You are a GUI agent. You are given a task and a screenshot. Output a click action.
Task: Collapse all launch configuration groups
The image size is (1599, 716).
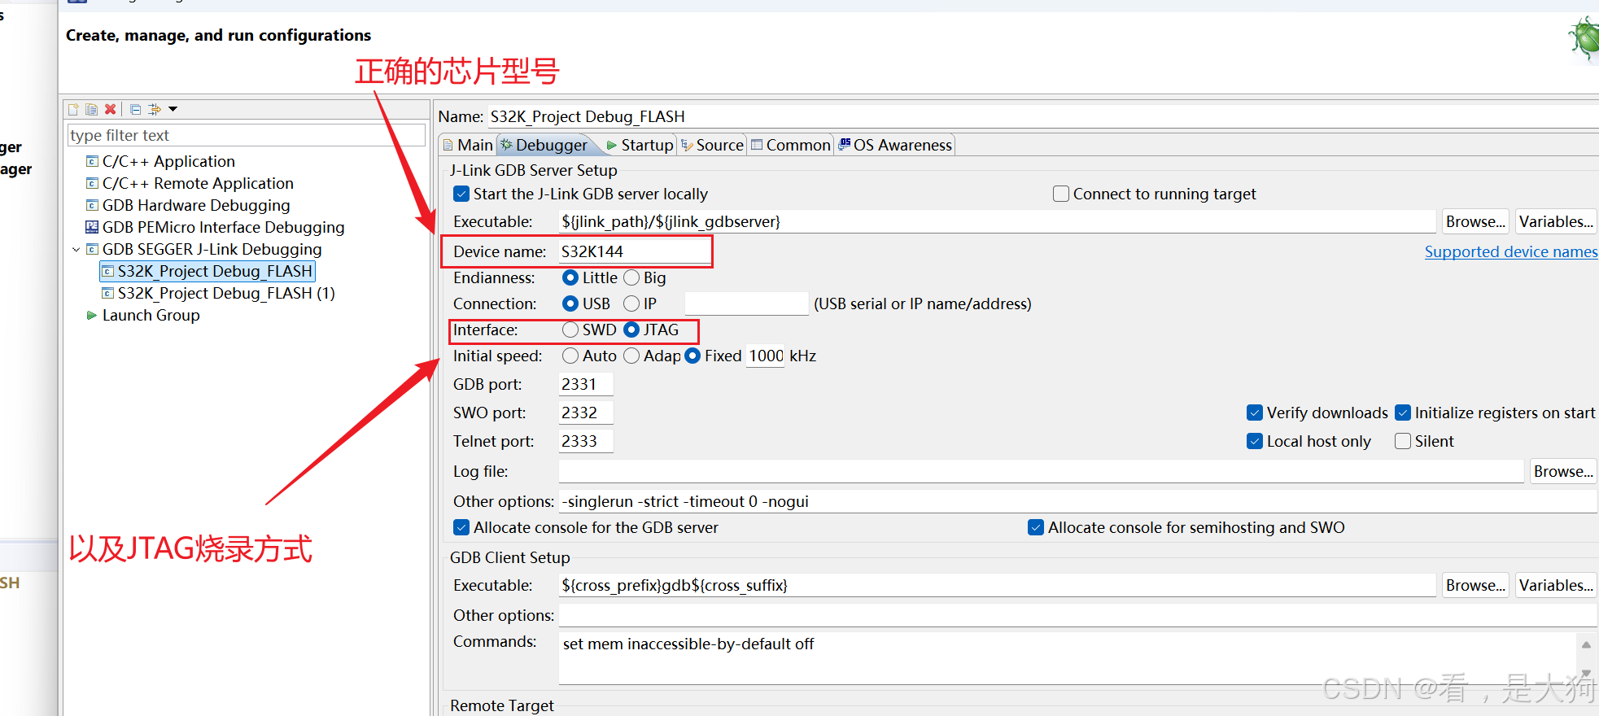coord(135,109)
